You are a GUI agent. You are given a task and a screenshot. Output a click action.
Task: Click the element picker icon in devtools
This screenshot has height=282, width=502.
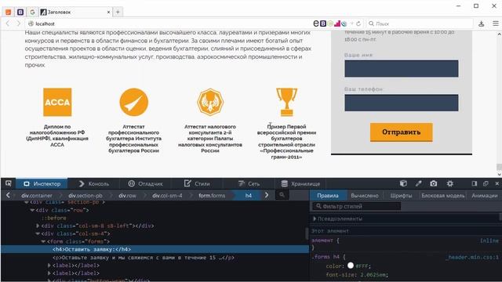9,183
